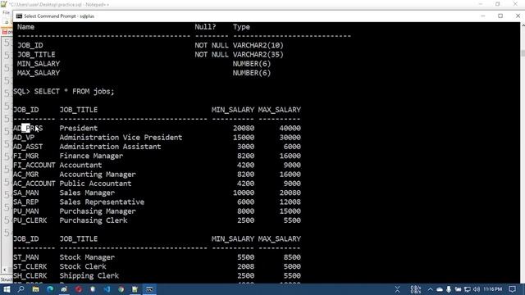
Task: Click 'Stock Manager' job title
Action: pos(87,257)
